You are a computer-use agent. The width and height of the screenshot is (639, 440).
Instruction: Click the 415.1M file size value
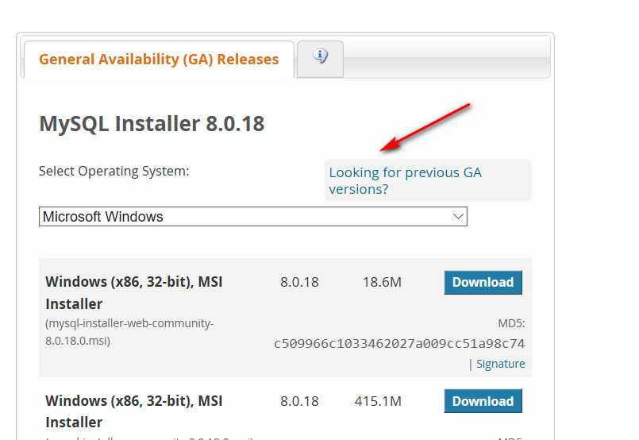coord(378,401)
